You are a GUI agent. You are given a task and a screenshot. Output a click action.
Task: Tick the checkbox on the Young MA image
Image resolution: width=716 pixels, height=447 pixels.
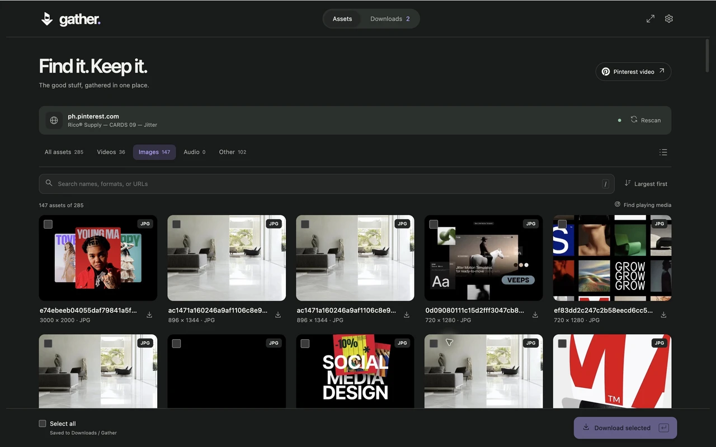coord(48,224)
